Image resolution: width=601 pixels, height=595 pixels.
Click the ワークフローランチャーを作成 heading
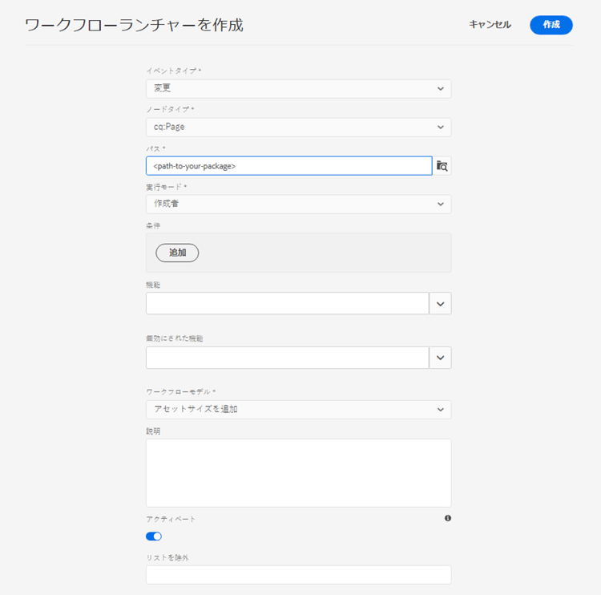pyautogui.click(x=134, y=25)
